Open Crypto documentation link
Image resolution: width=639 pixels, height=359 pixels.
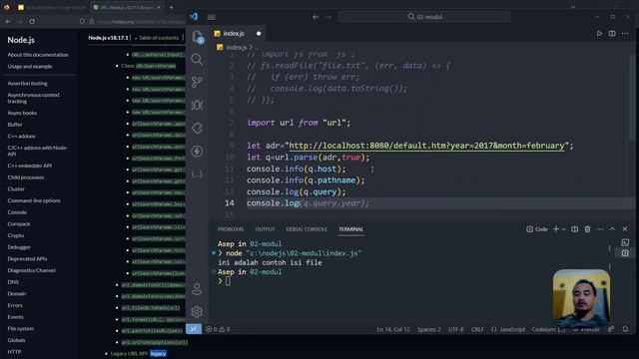click(x=16, y=235)
